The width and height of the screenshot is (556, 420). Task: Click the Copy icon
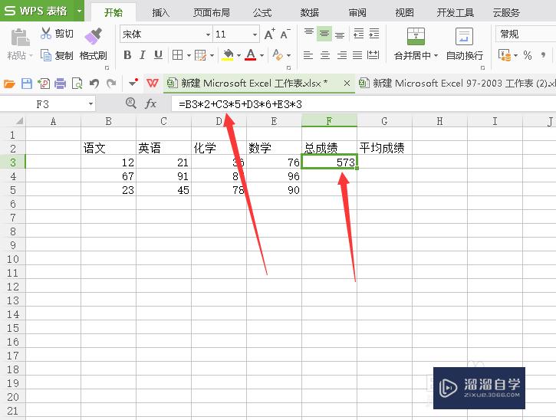46,55
